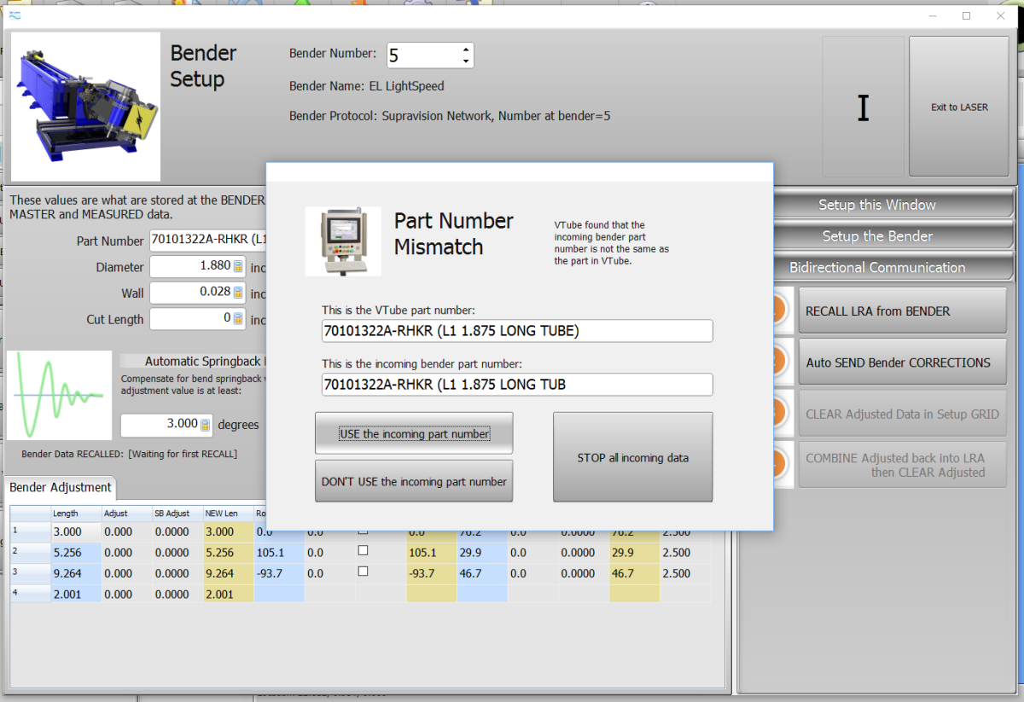The height and width of the screenshot is (702, 1024).
Task: Click the green springback wave graphic
Action: (x=60, y=394)
